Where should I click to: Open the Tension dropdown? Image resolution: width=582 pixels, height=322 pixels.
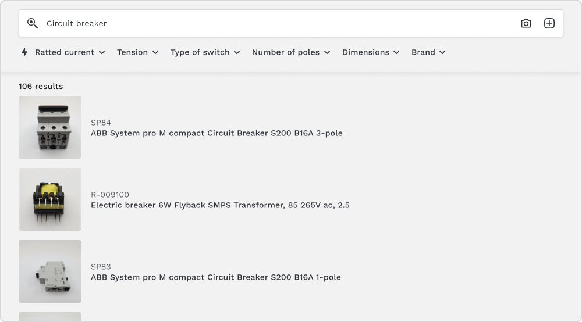(x=138, y=52)
